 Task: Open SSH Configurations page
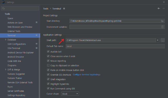17,44
